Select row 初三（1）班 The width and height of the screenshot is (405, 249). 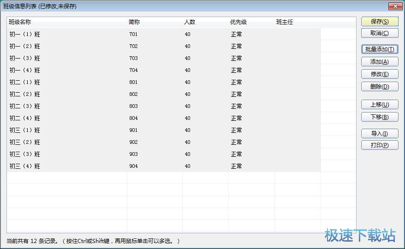(x=164, y=130)
